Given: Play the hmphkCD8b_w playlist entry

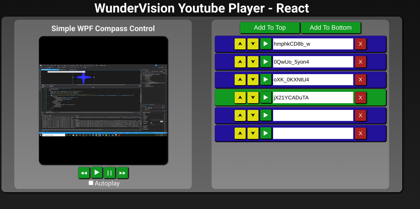Looking at the screenshot, I should tap(266, 44).
